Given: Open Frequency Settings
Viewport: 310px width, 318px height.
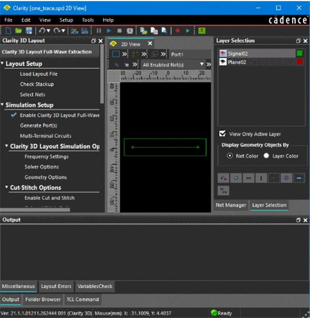Looking at the screenshot, I should point(47,156).
